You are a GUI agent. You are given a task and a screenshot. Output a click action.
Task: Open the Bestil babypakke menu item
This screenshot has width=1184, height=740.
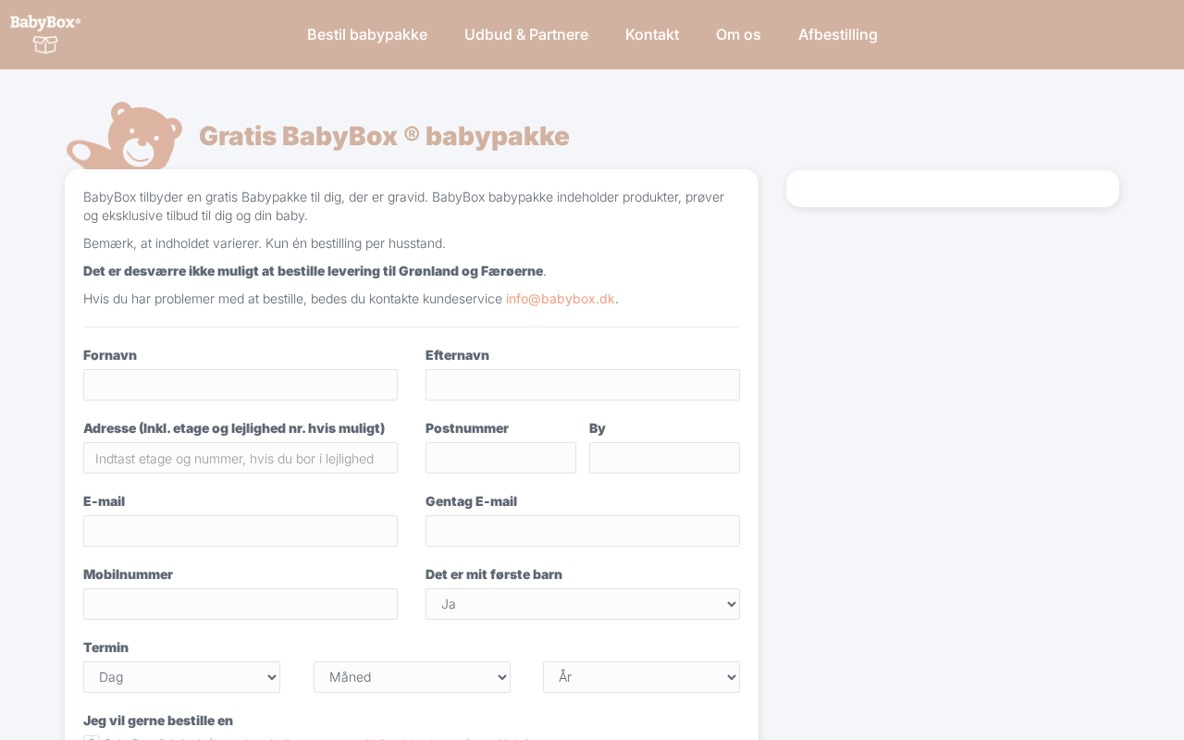click(367, 34)
